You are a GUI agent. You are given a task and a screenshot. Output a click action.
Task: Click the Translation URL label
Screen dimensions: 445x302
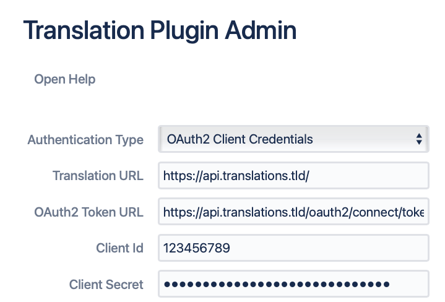pos(98,176)
